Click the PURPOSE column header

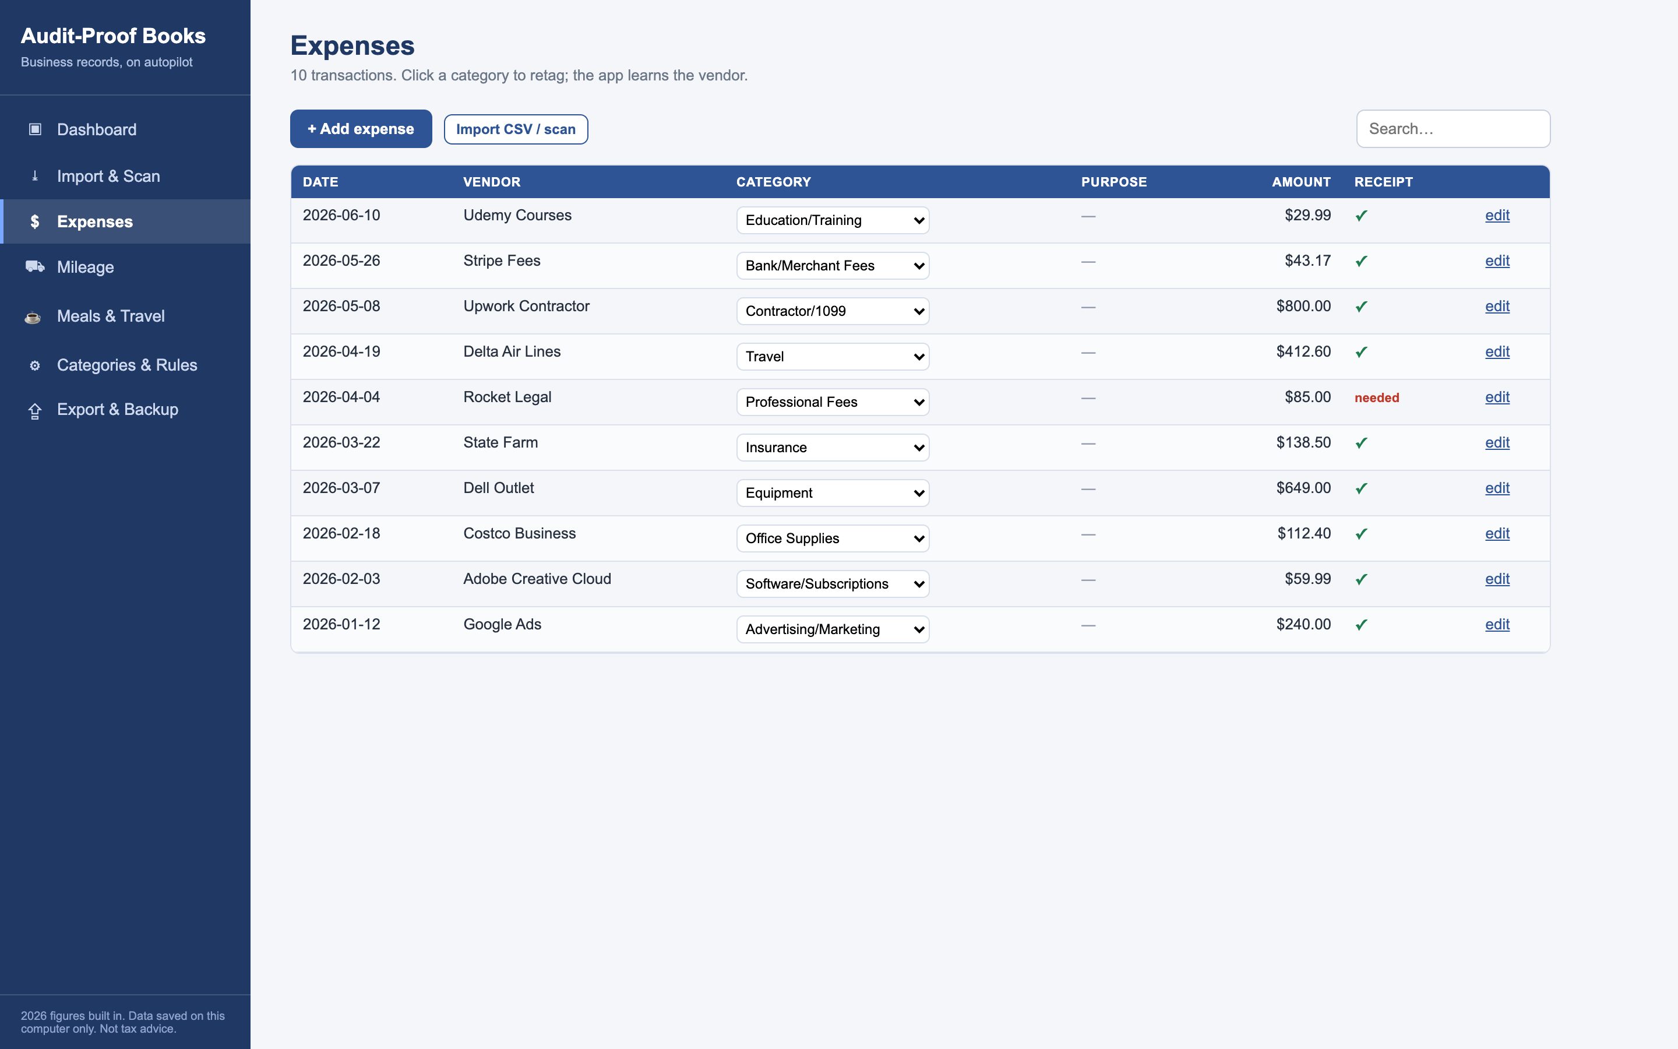tap(1113, 182)
